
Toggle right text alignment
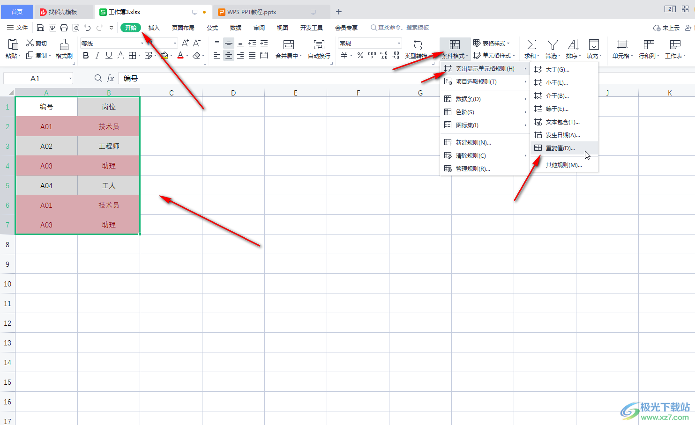(240, 56)
